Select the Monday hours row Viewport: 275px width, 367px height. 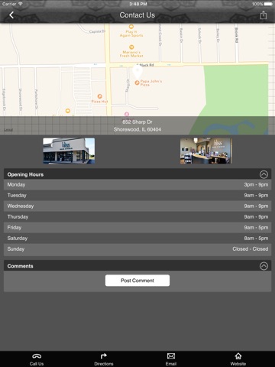coord(137,184)
